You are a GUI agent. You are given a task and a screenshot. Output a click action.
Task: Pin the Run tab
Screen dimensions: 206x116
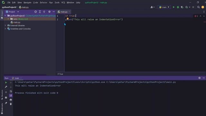6,103
